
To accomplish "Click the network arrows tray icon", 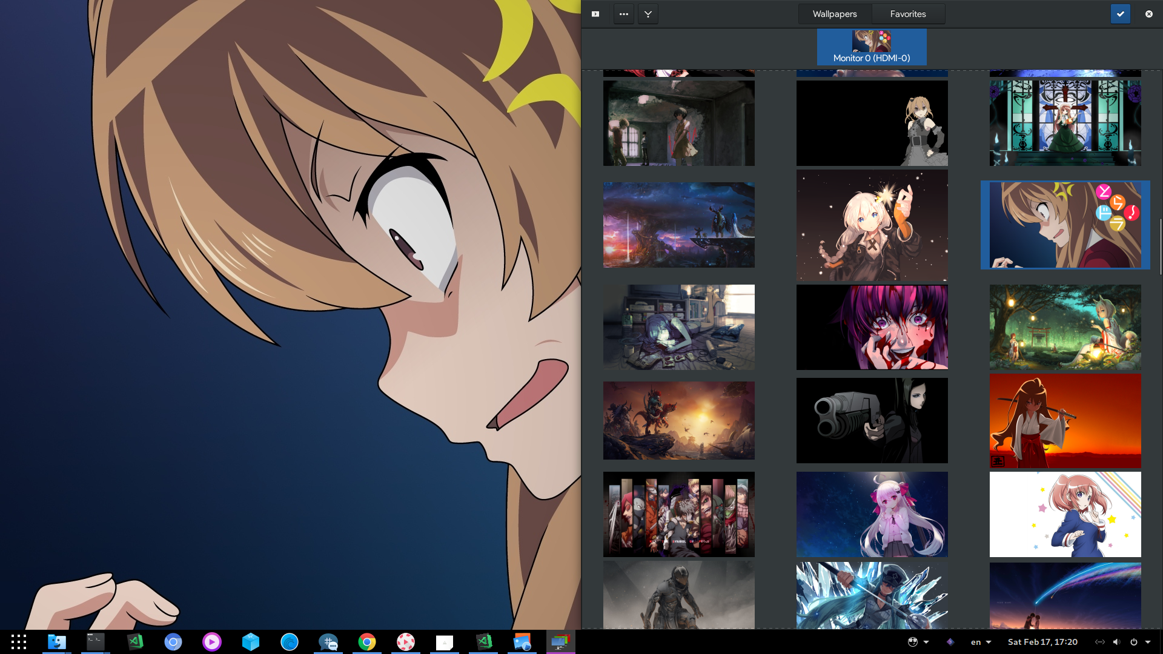I will (x=1100, y=642).
